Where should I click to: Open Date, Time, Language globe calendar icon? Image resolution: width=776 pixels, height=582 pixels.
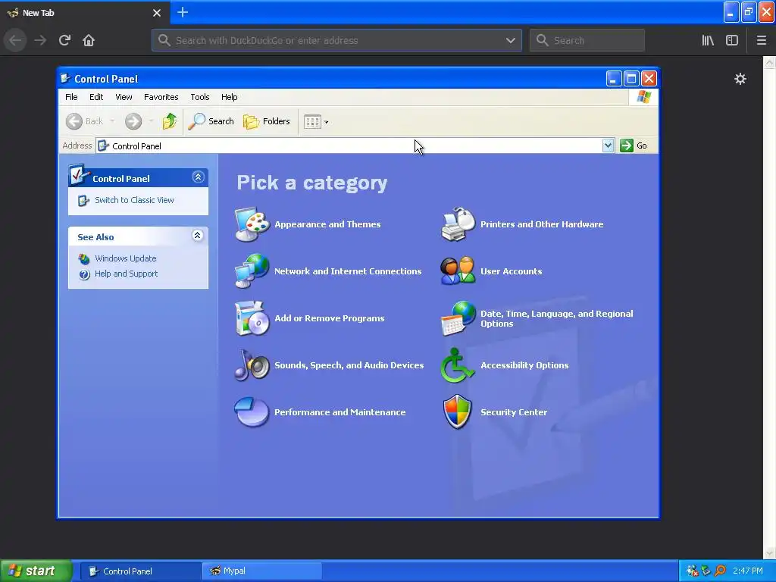(x=458, y=318)
